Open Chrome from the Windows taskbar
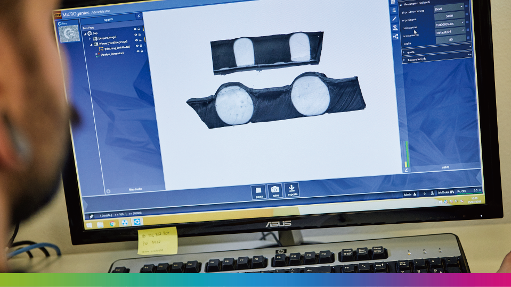Image resolution: width=511 pixels, height=287 pixels. (x=112, y=224)
